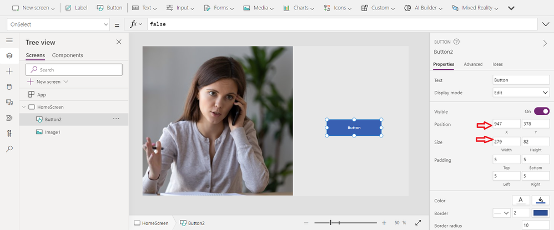This screenshot has width=554, height=230.
Task: Open the border style dropdown
Action: pos(502,213)
